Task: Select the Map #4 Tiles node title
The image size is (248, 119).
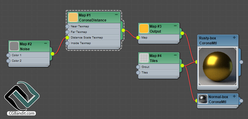Action: (x=155, y=58)
